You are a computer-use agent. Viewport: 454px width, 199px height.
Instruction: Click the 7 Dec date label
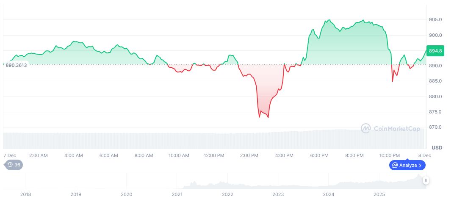click(9, 155)
